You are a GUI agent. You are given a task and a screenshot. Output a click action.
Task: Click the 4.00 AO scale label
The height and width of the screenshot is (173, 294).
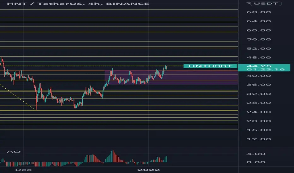coord(256,154)
